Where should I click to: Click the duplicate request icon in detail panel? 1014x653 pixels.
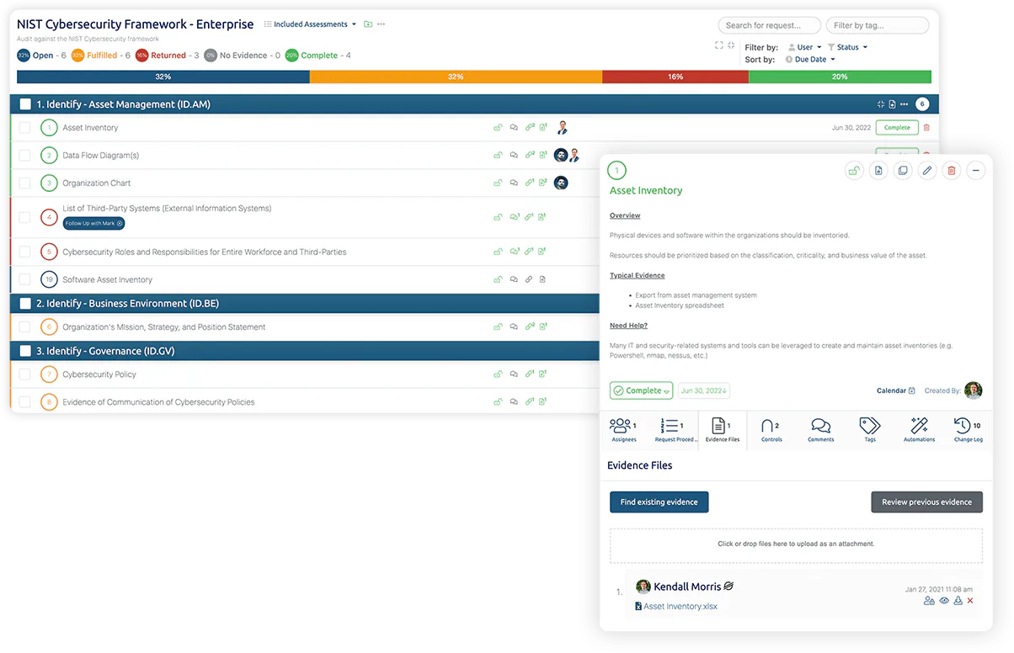[903, 170]
